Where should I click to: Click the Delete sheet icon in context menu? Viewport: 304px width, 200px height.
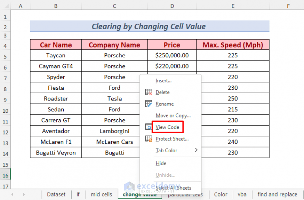[149, 92]
